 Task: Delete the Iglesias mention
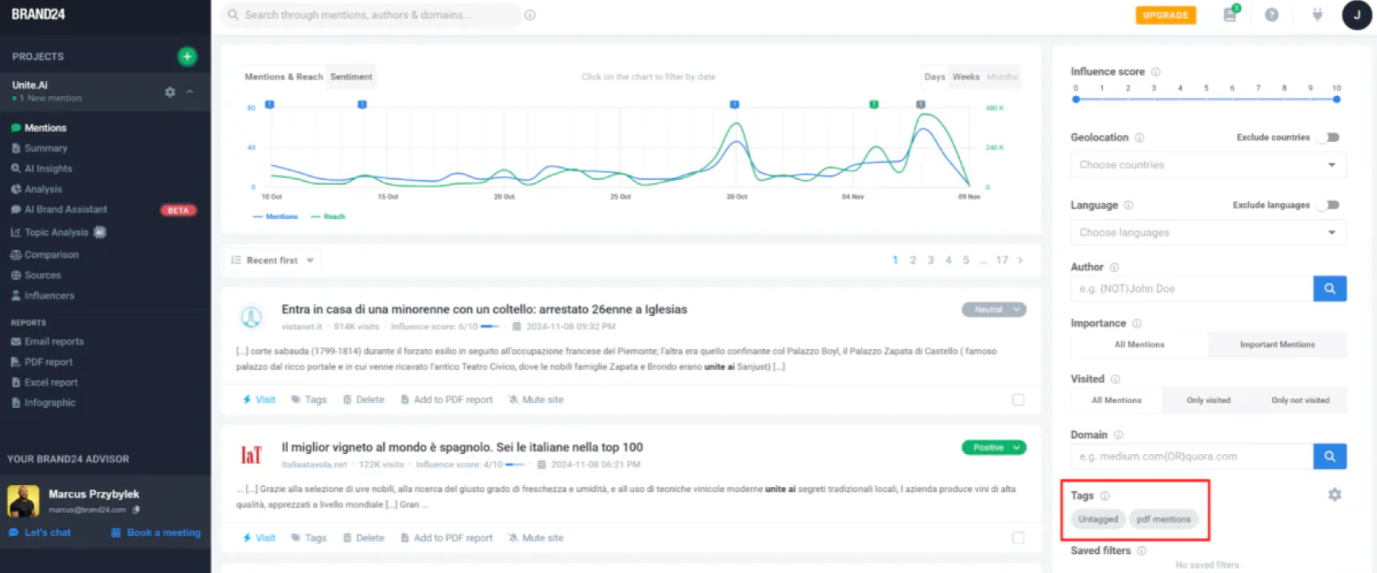pyautogui.click(x=363, y=400)
